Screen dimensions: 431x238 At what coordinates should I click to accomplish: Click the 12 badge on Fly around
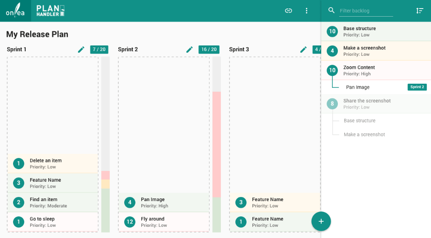click(130, 222)
